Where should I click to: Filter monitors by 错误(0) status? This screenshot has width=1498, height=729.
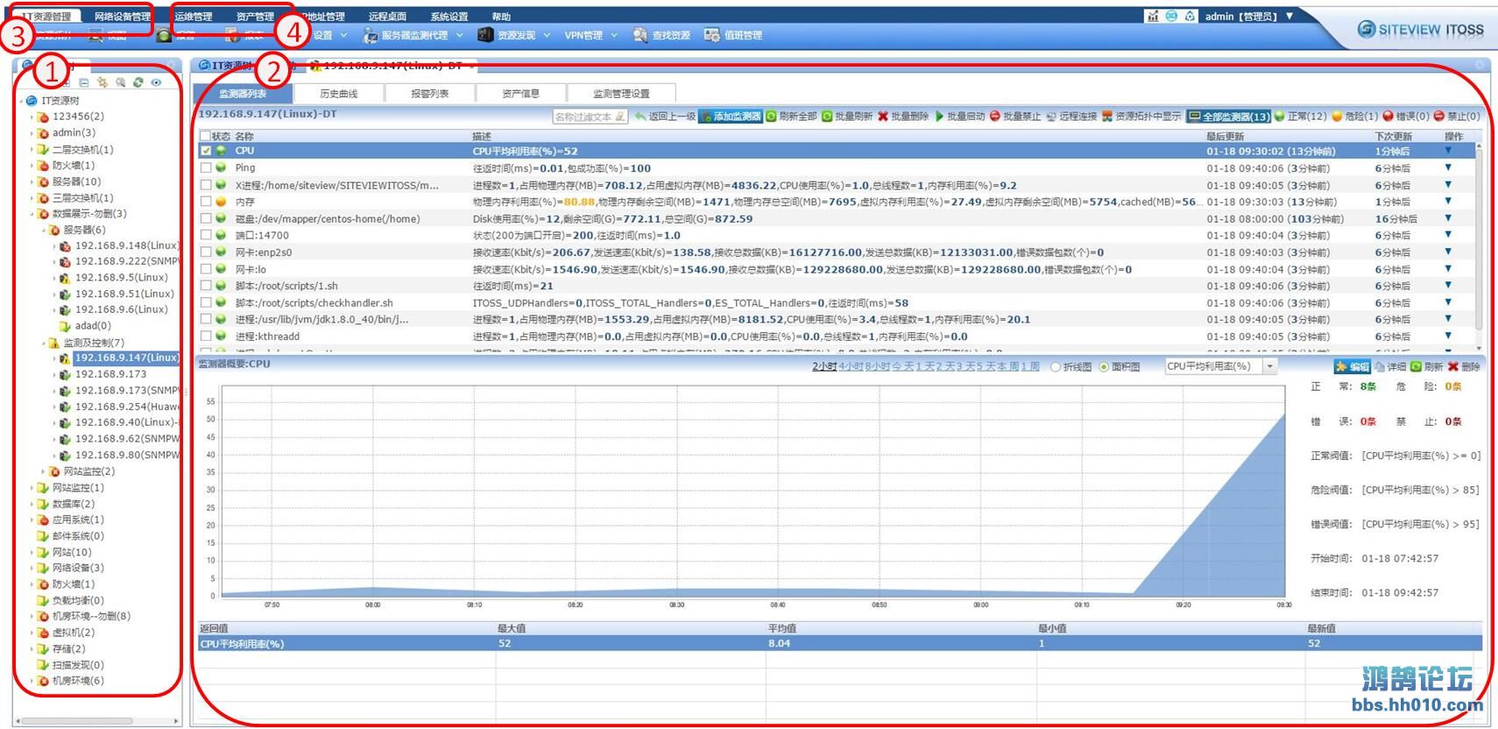(1406, 116)
